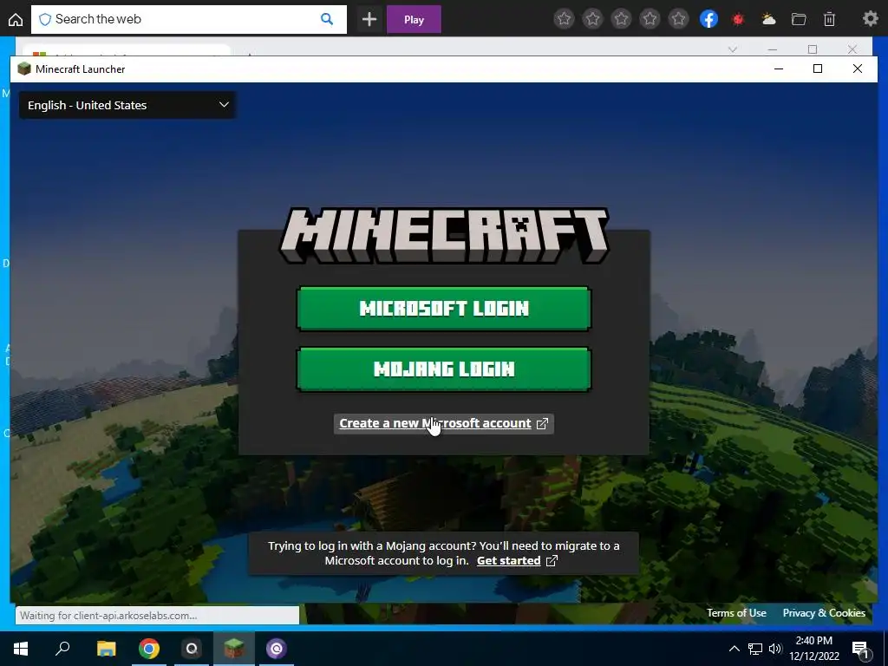Image resolution: width=888 pixels, height=666 pixels.
Task: Click the fifth star bookmark icon
Action: pyautogui.click(x=678, y=19)
